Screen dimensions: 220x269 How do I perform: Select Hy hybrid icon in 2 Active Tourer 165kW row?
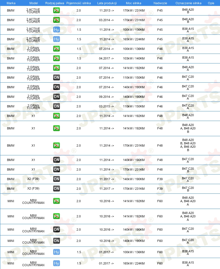pos(57,39)
